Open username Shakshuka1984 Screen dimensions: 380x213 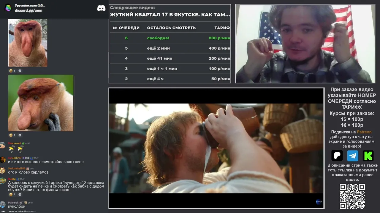click(17, 168)
